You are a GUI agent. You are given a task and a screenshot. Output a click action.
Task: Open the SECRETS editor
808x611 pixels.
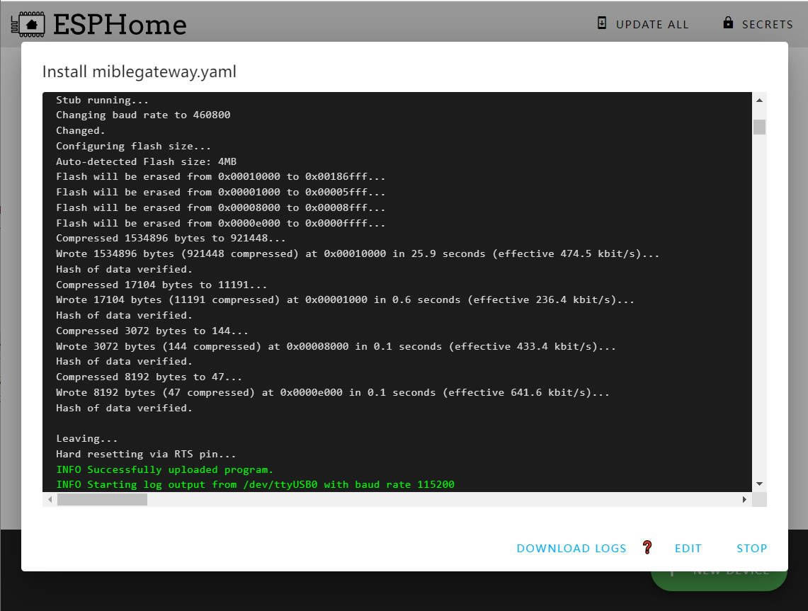[767, 25]
